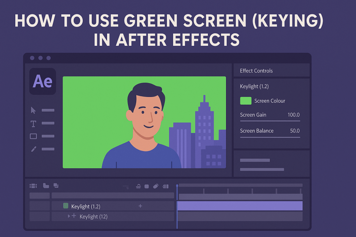
Task: Expand the Keylight (12) disclosure triangle
Action: point(69,216)
